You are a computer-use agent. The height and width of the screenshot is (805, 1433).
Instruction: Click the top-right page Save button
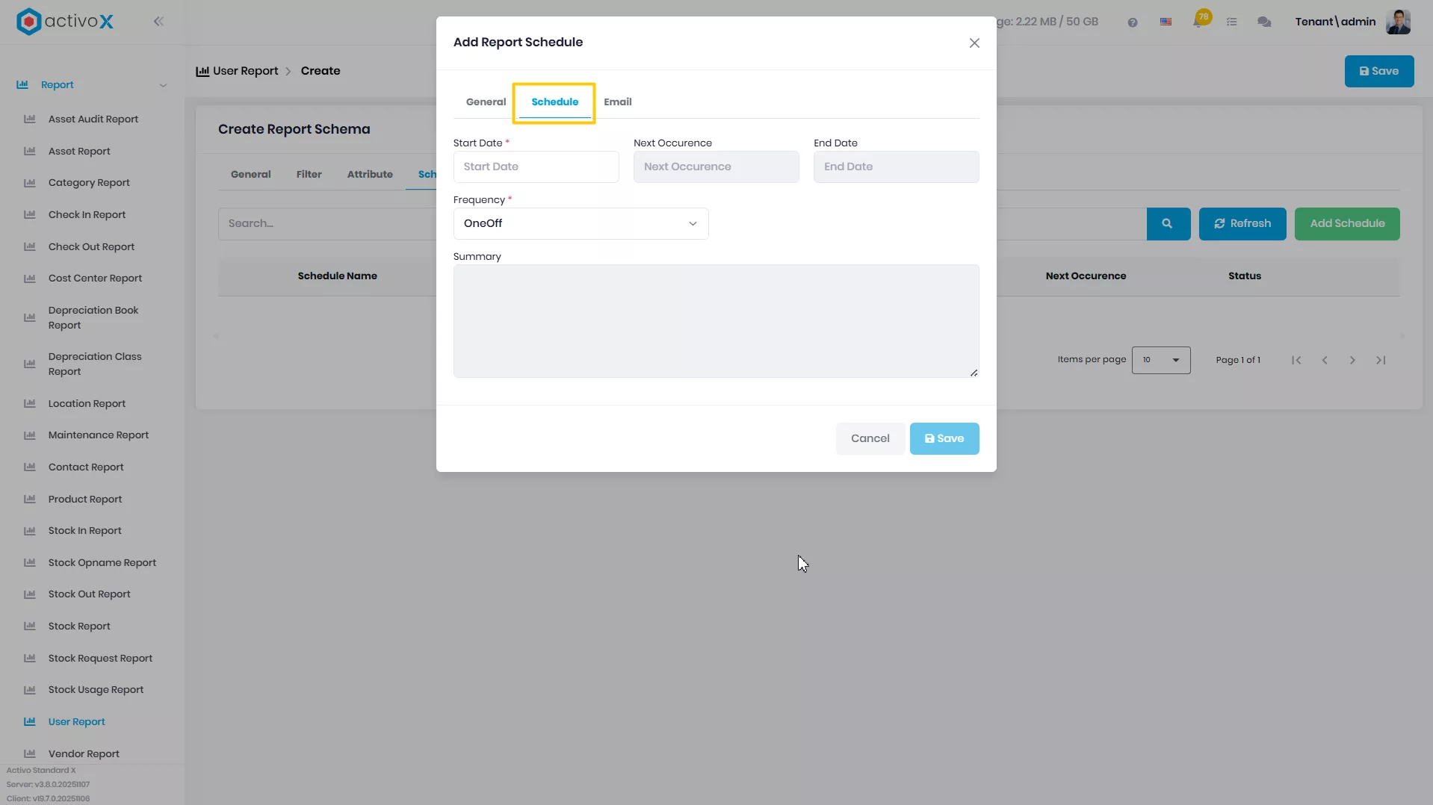click(x=1378, y=72)
